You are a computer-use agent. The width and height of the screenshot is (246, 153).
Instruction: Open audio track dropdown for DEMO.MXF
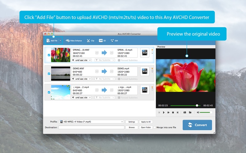point(81,79)
